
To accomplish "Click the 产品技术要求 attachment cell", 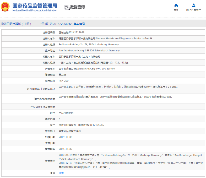I will coord(66,113).
